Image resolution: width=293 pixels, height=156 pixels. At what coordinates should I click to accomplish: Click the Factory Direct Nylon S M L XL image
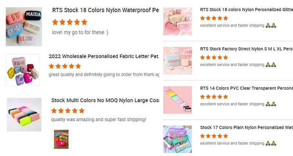click(x=177, y=60)
